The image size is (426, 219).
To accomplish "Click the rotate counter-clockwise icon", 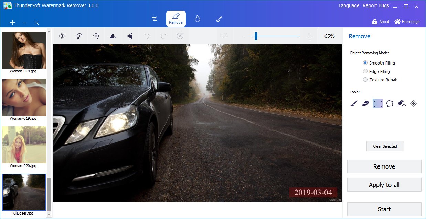I will click(x=79, y=36).
